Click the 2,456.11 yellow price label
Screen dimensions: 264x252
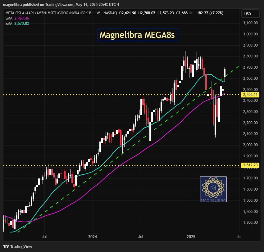tap(250, 95)
